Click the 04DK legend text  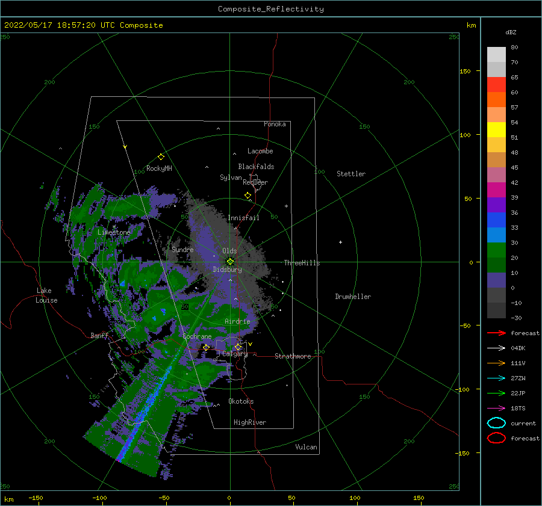pyautogui.click(x=518, y=348)
